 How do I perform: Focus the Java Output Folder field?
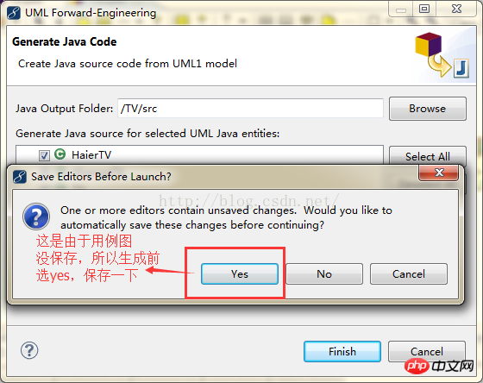pos(250,109)
